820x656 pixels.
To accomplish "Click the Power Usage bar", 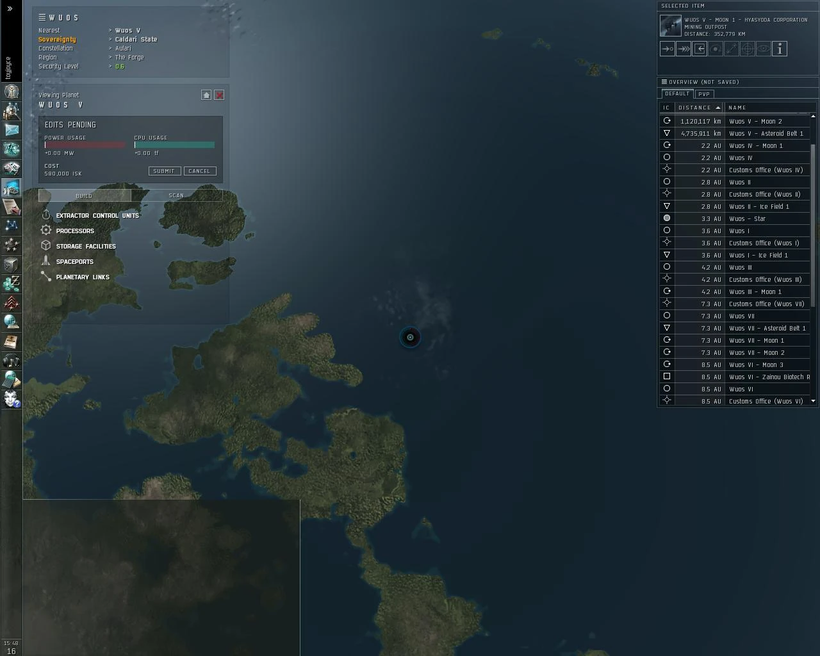I will pyautogui.click(x=85, y=145).
